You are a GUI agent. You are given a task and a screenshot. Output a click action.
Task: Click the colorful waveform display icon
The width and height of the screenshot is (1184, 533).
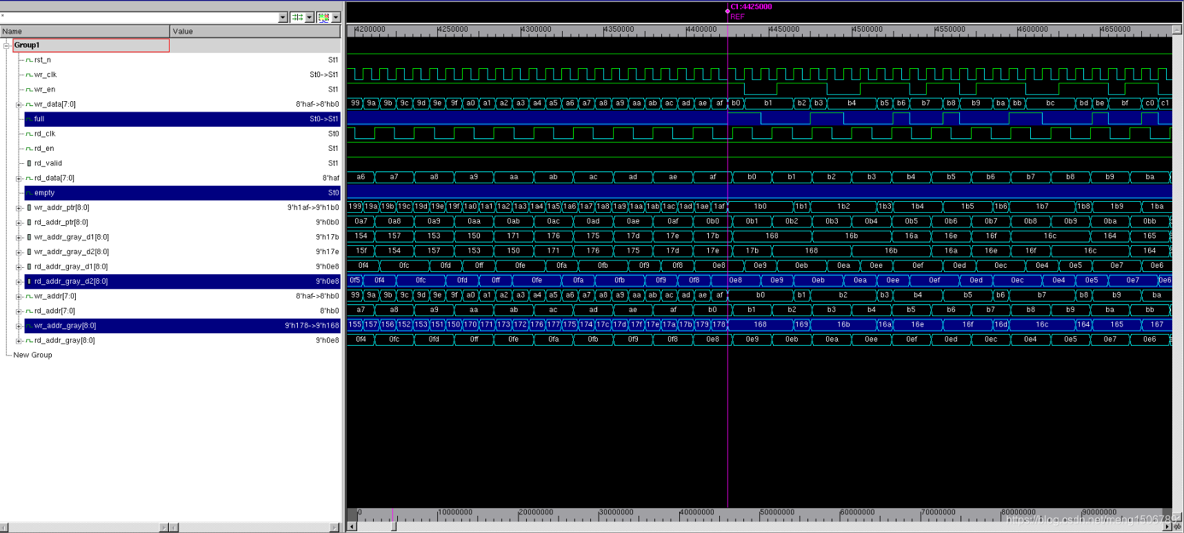tap(323, 17)
